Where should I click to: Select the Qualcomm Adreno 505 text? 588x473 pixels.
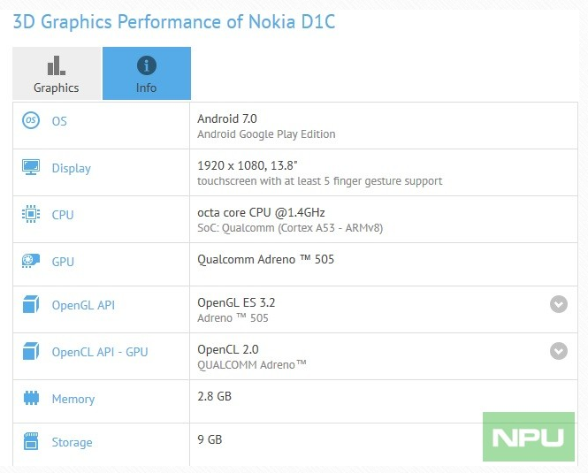(x=265, y=259)
